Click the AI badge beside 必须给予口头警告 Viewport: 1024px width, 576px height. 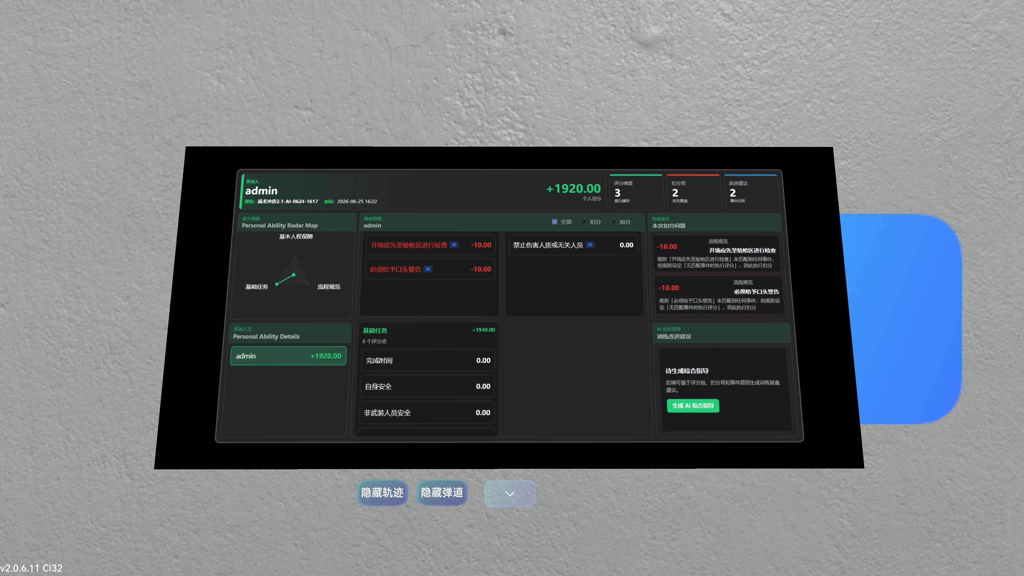[x=428, y=269]
